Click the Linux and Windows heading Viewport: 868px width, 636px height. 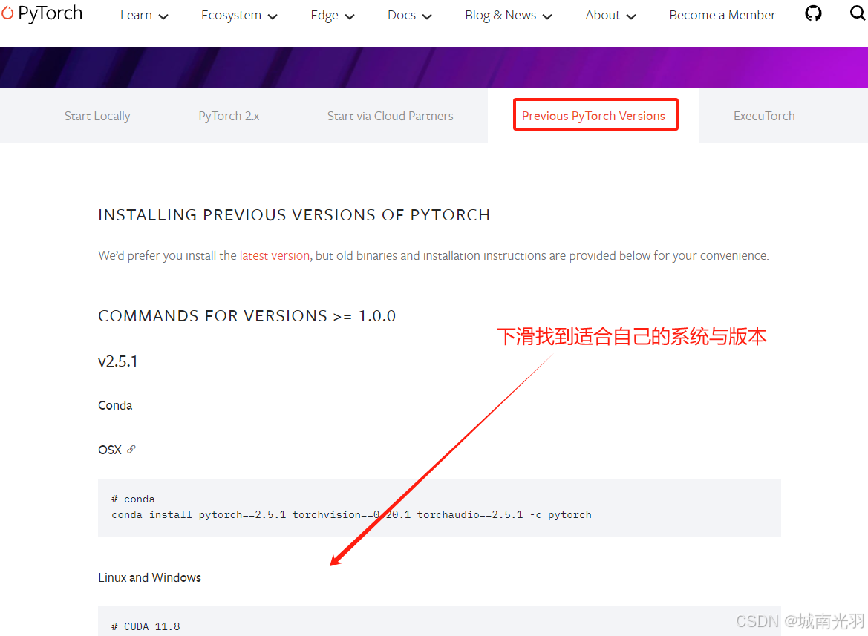coord(149,577)
